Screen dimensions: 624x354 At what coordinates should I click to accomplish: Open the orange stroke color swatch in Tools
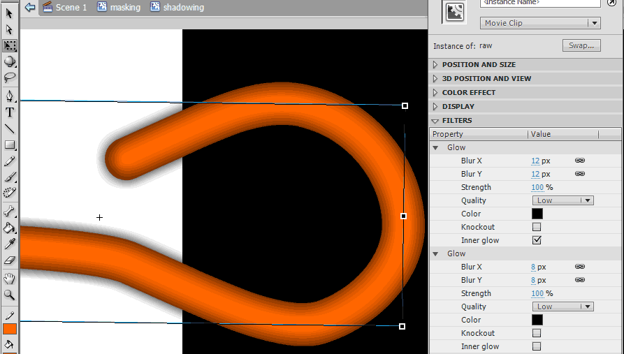10,329
